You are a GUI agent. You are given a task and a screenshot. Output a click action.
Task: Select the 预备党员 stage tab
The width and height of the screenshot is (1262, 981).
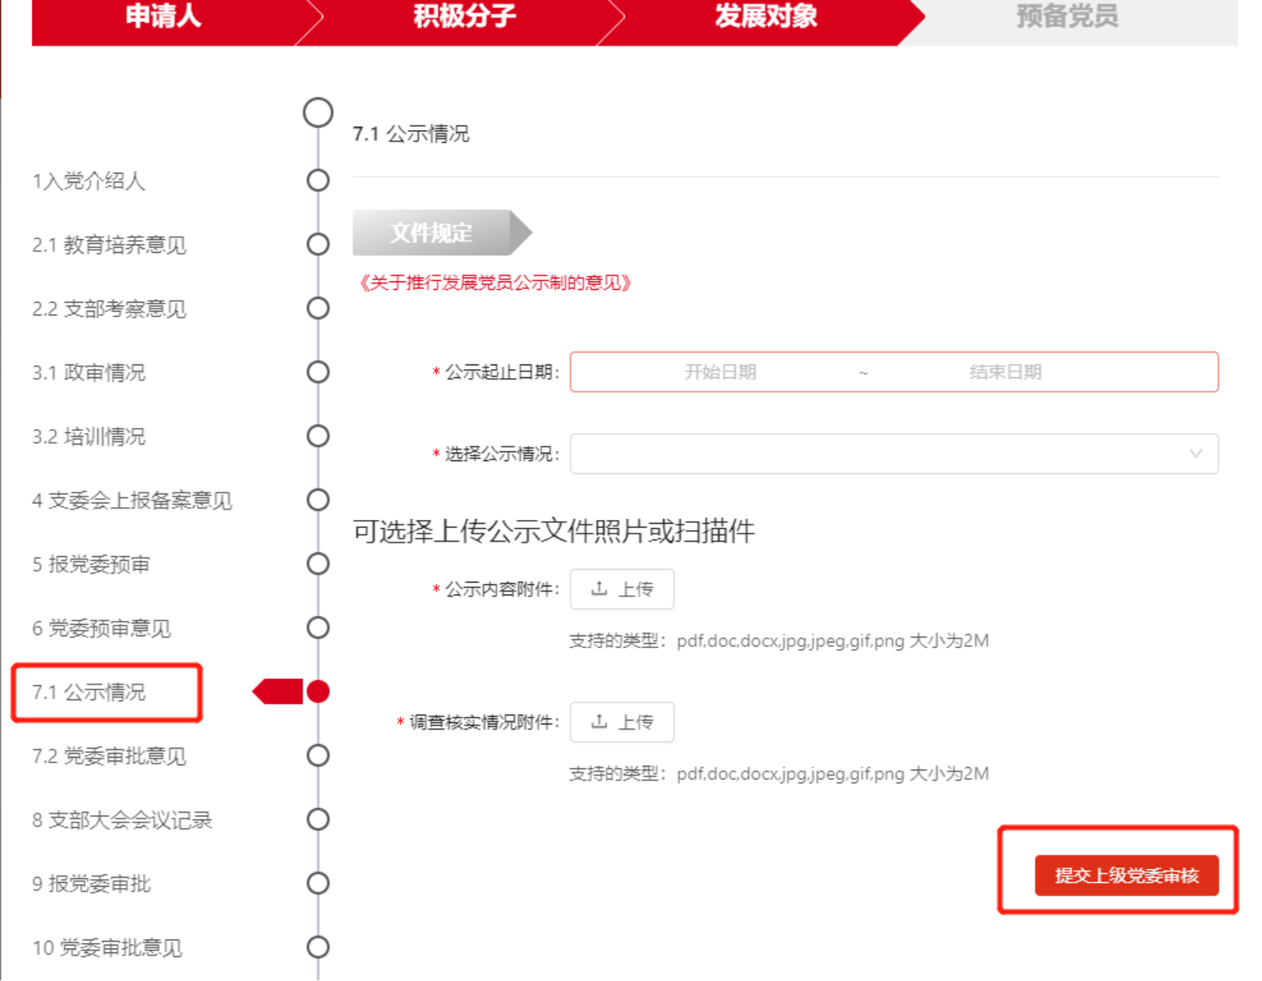click(x=1067, y=17)
